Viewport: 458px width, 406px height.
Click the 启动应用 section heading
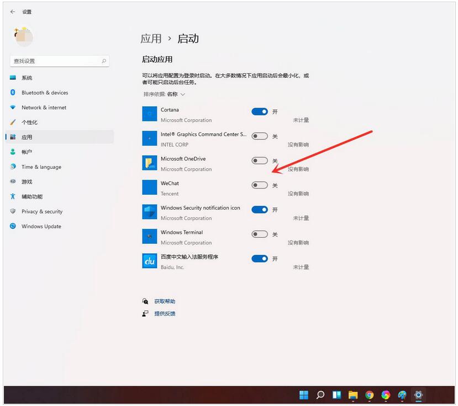tap(157, 60)
